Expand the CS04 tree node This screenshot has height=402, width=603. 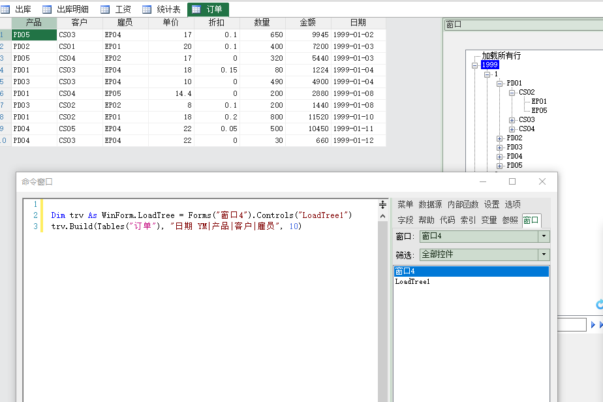point(512,129)
